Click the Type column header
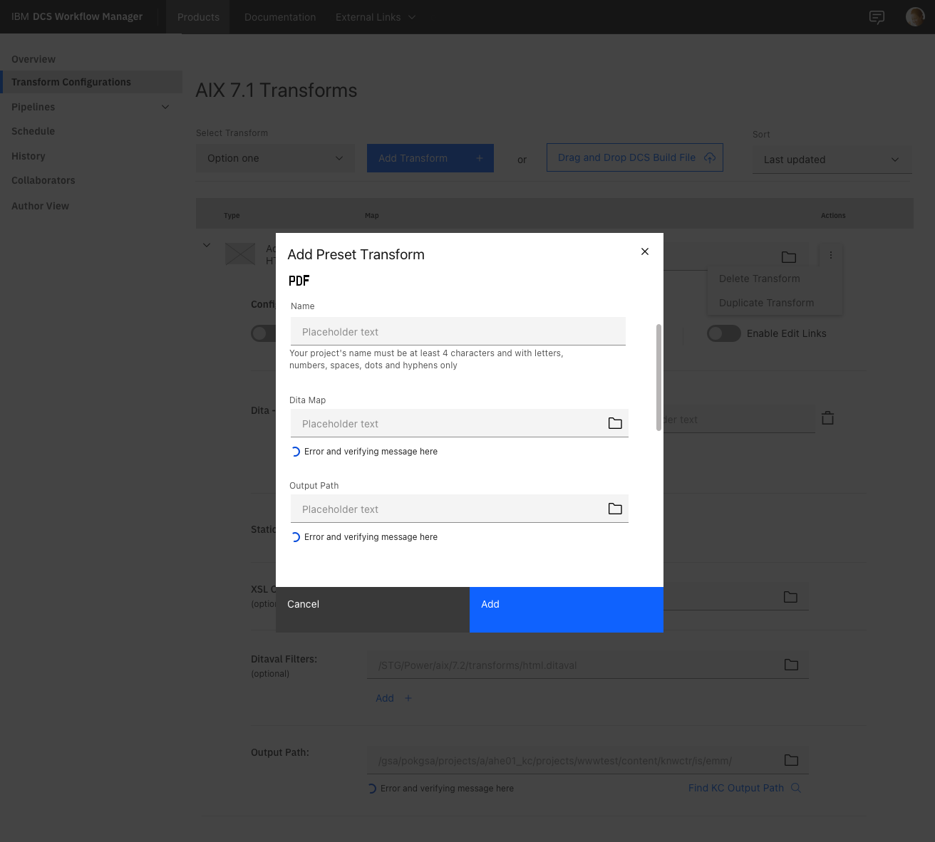Viewport: 935px width, 842px height. coord(232,215)
